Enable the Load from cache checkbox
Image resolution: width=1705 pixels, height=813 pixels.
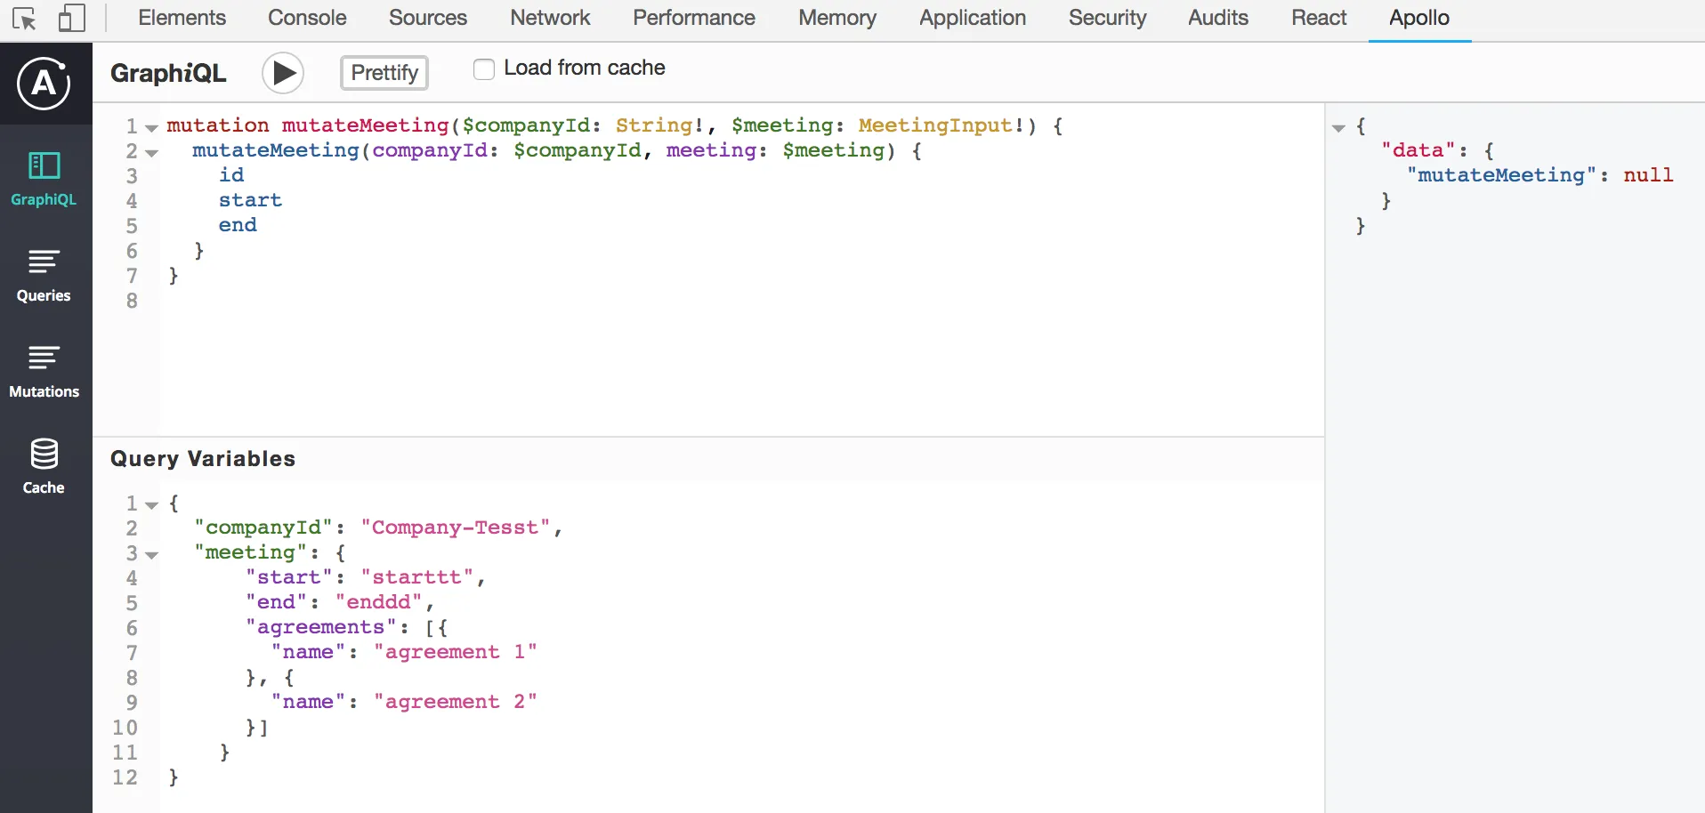pyautogui.click(x=484, y=68)
